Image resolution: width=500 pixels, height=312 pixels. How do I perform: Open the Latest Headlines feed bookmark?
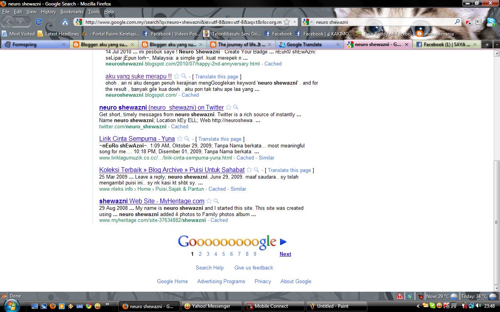tap(58, 34)
